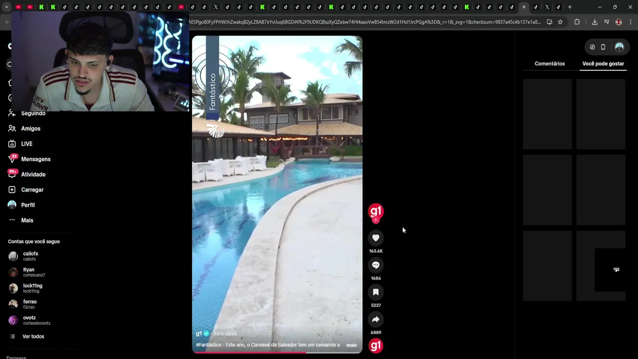The image size is (638, 359).
Task: Open Carregar upload page
Action: click(32, 190)
